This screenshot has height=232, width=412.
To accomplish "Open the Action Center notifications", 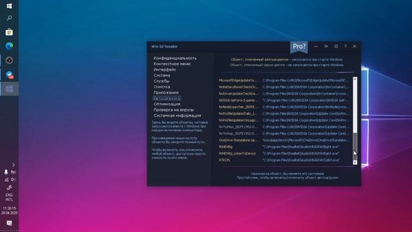I will click(9, 223).
